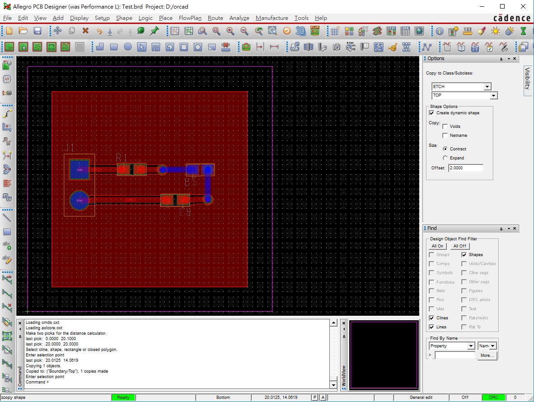Open the TOP subclass dropdown
The width and height of the screenshot is (534, 402).
493,96
